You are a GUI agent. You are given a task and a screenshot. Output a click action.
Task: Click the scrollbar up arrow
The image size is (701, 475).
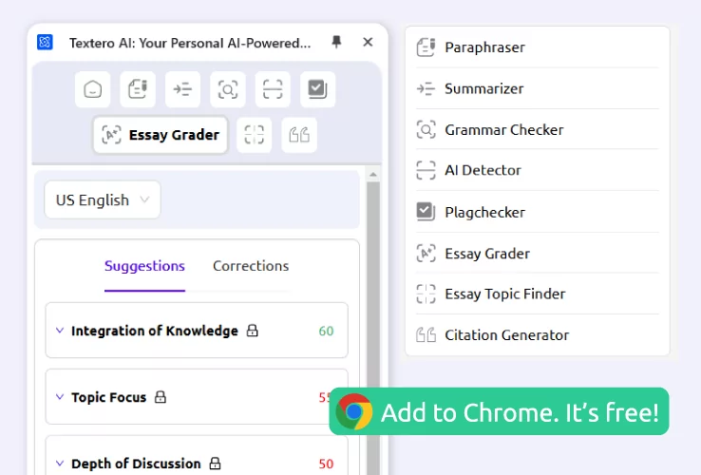[373, 175]
